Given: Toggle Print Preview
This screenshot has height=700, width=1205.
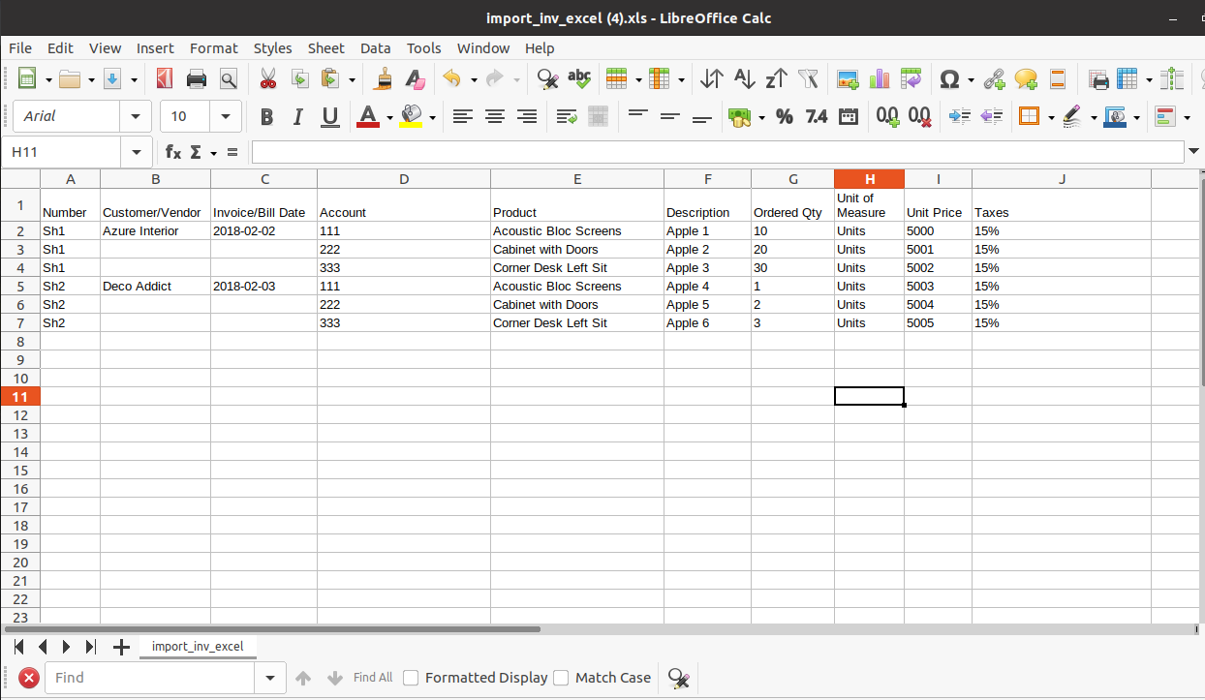Looking at the screenshot, I should 229,79.
